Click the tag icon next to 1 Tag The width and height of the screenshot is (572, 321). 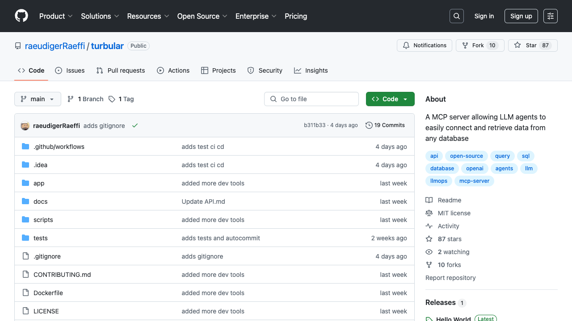click(x=112, y=99)
